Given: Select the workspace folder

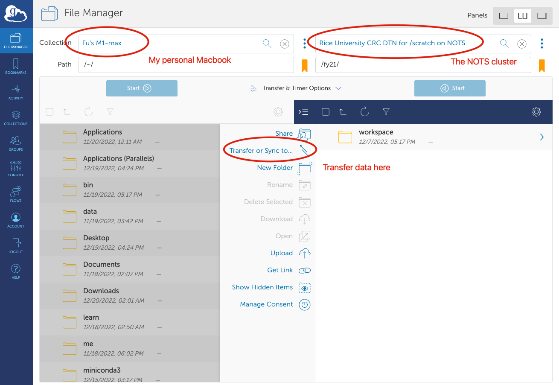Looking at the screenshot, I should [434, 137].
